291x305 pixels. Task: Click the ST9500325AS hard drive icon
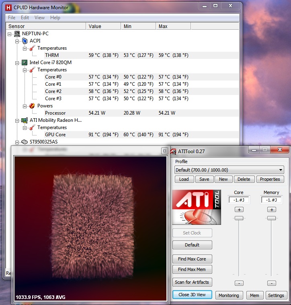25,142
